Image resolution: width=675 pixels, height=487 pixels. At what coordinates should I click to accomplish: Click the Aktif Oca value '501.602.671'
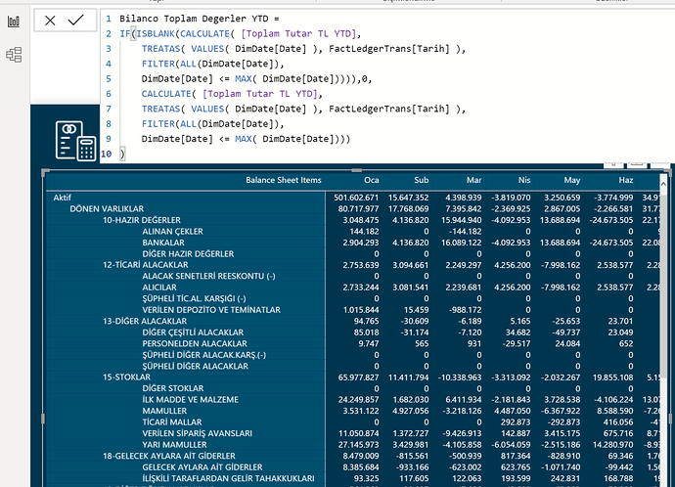tap(356, 198)
